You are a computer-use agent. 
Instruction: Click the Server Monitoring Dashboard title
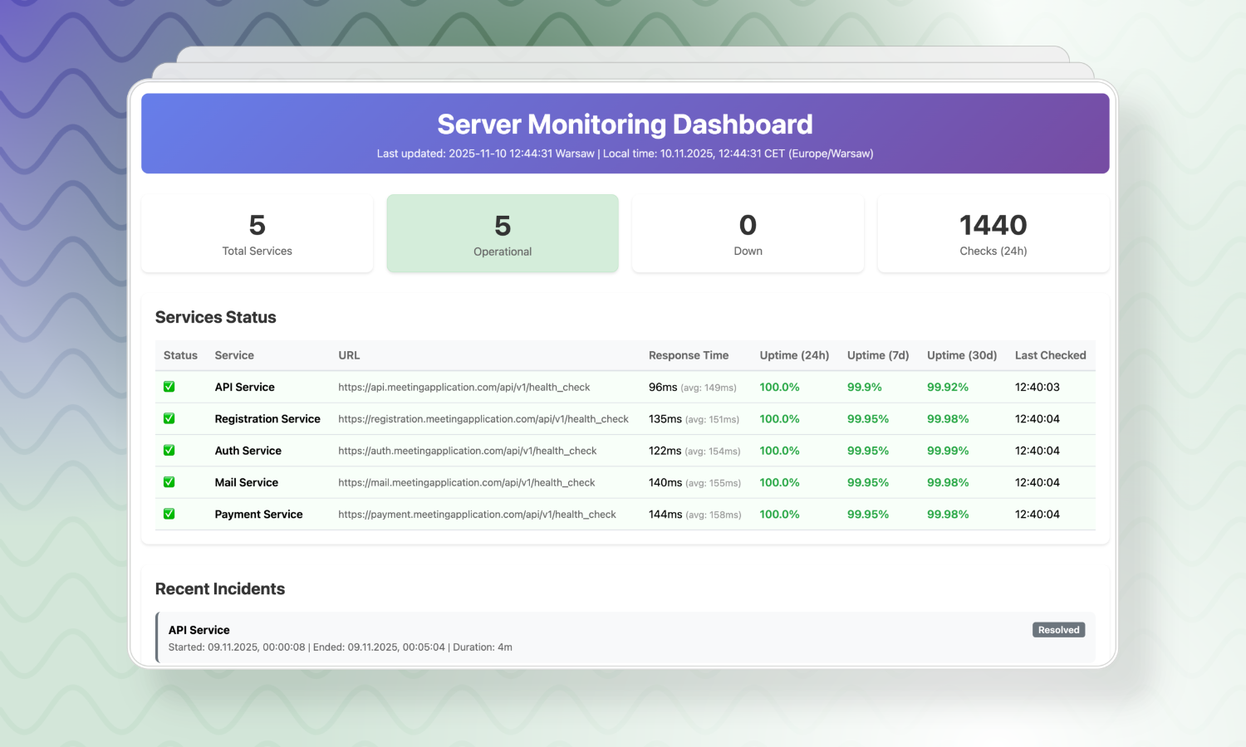625,124
